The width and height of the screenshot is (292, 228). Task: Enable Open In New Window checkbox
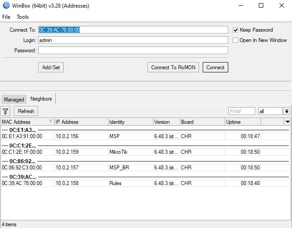(x=235, y=40)
